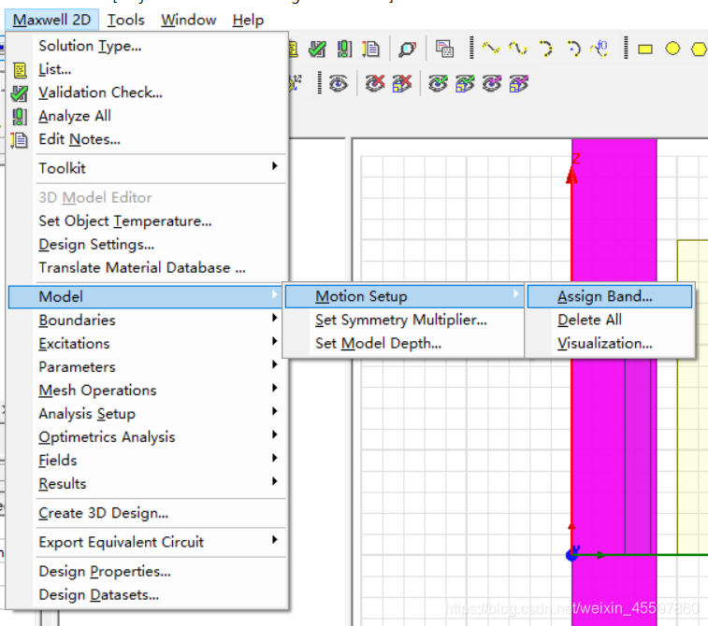This screenshot has width=708, height=626.
Task: Show selected objects in all views
Action: (465, 84)
